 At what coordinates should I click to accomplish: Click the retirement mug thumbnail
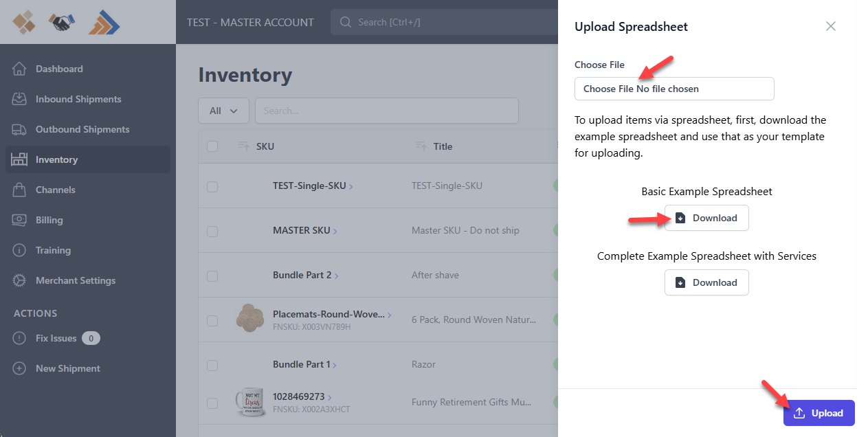pyautogui.click(x=250, y=402)
